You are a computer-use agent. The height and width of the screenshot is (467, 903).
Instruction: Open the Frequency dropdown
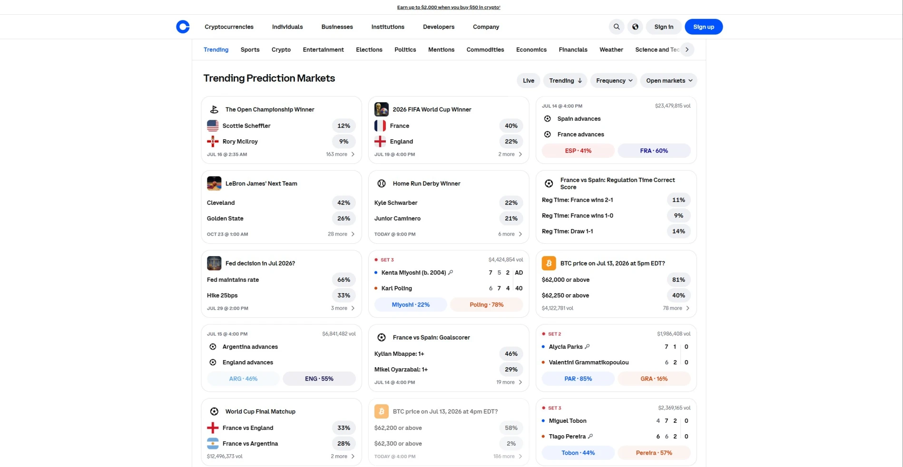coord(614,80)
